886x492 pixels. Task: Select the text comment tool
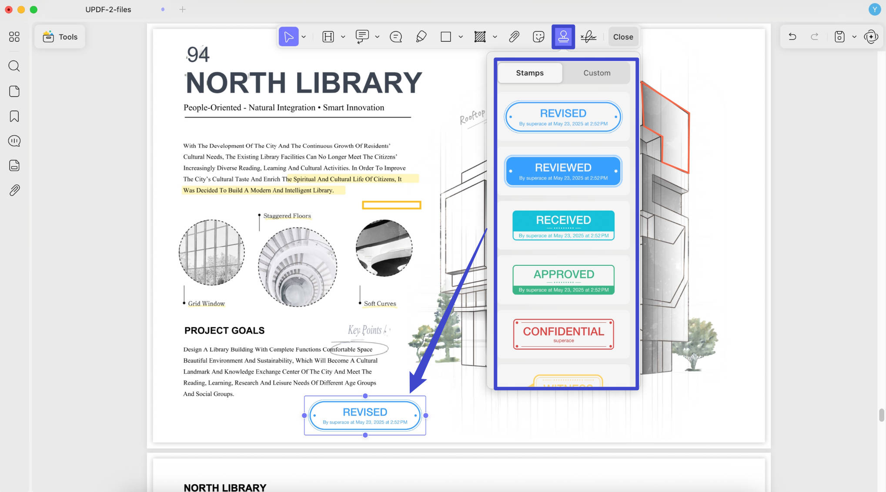click(362, 37)
